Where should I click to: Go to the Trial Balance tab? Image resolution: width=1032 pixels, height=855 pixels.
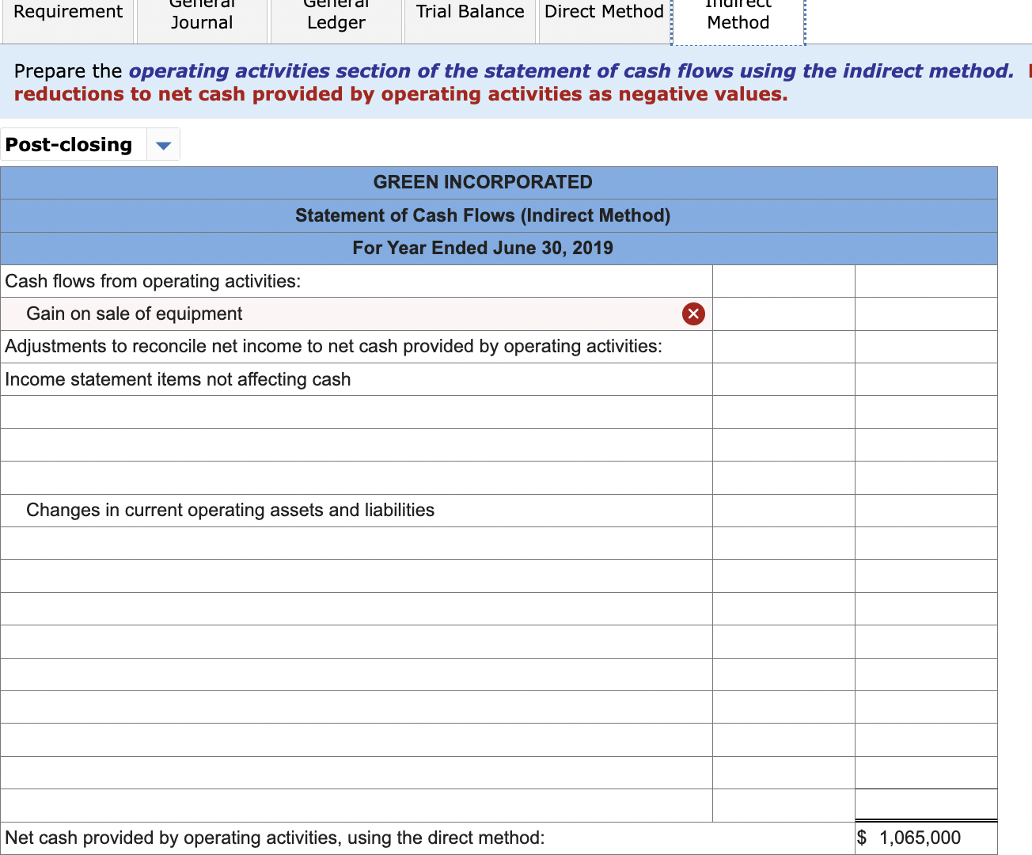point(469,12)
